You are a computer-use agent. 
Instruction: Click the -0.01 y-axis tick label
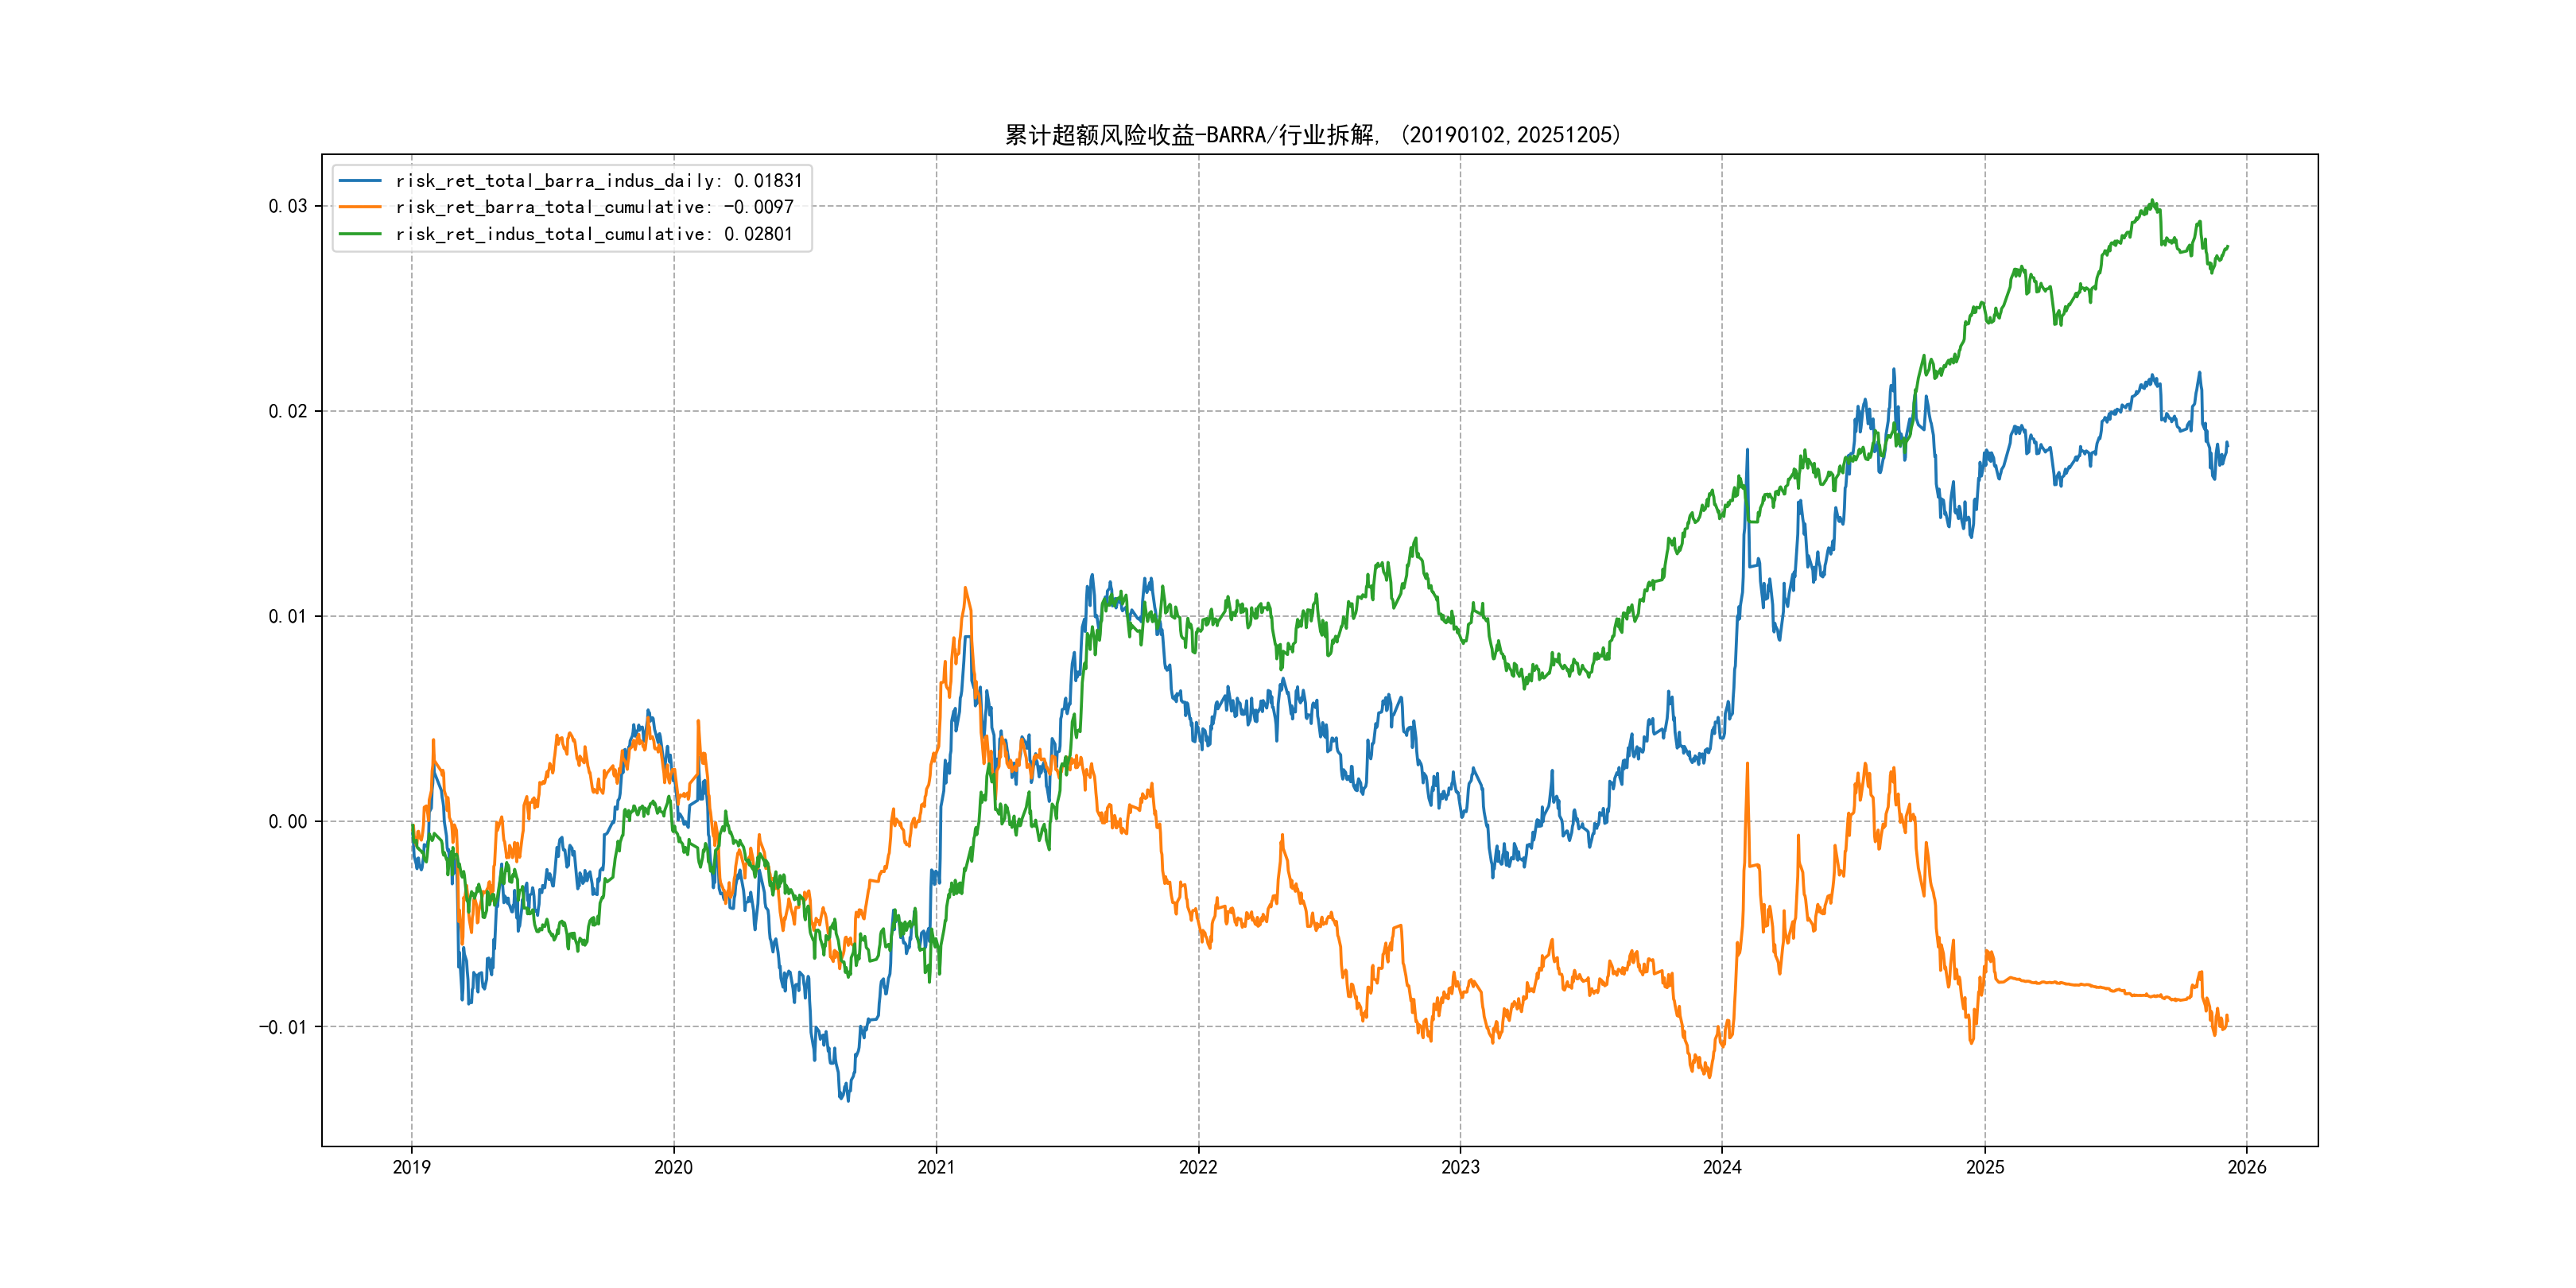point(283,1027)
